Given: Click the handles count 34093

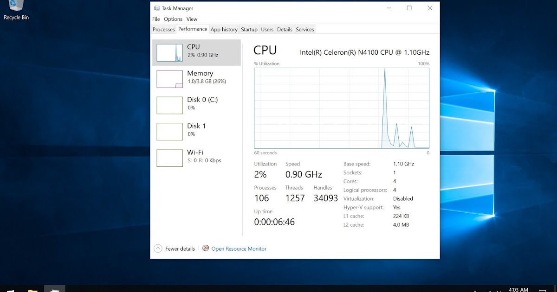Looking at the screenshot, I should [x=326, y=198].
